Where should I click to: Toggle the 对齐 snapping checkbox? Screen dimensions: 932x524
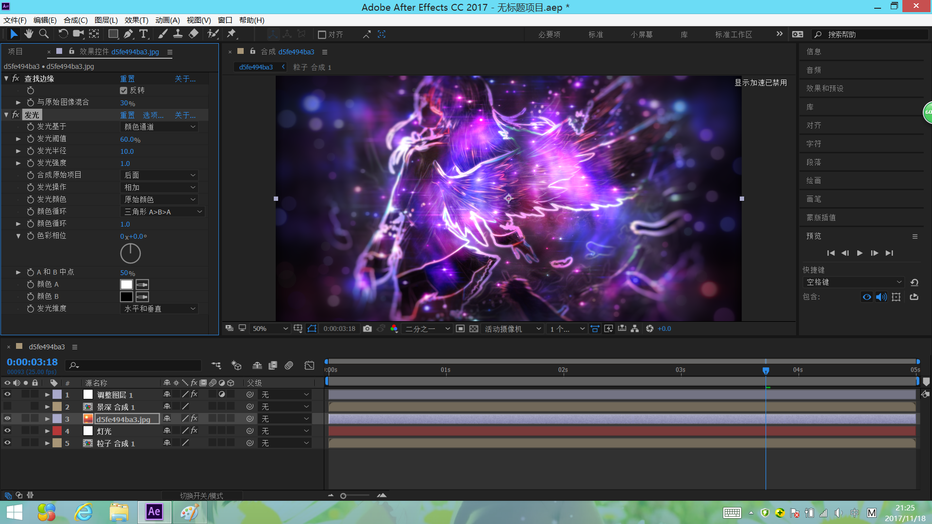(x=322, y=34)
